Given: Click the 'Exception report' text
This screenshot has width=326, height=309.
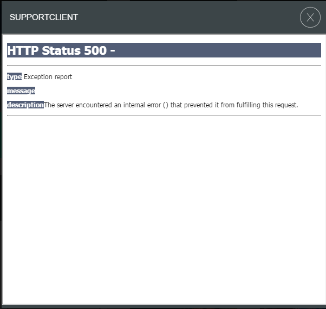Looking at the screenshot, I should pos(48,77).
